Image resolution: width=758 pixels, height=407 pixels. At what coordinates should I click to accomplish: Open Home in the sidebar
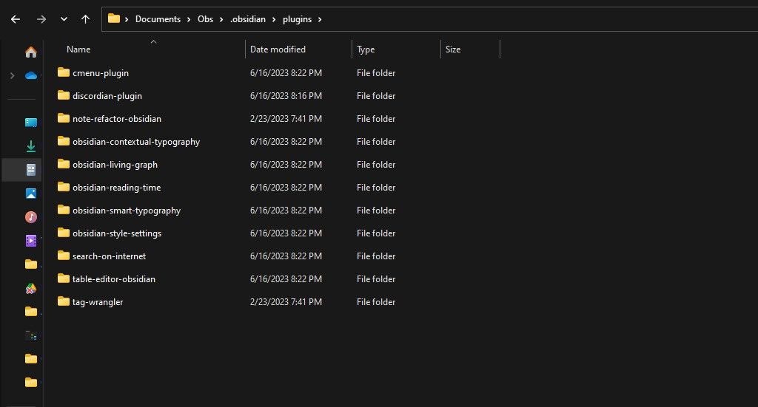(x=31, y=52)
